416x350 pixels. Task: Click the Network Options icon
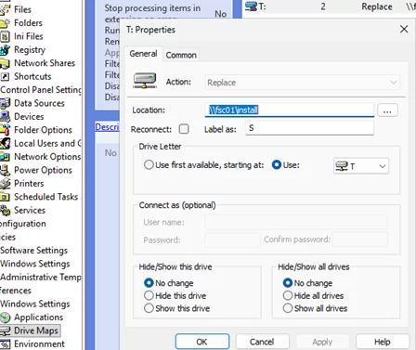(5, 157)
